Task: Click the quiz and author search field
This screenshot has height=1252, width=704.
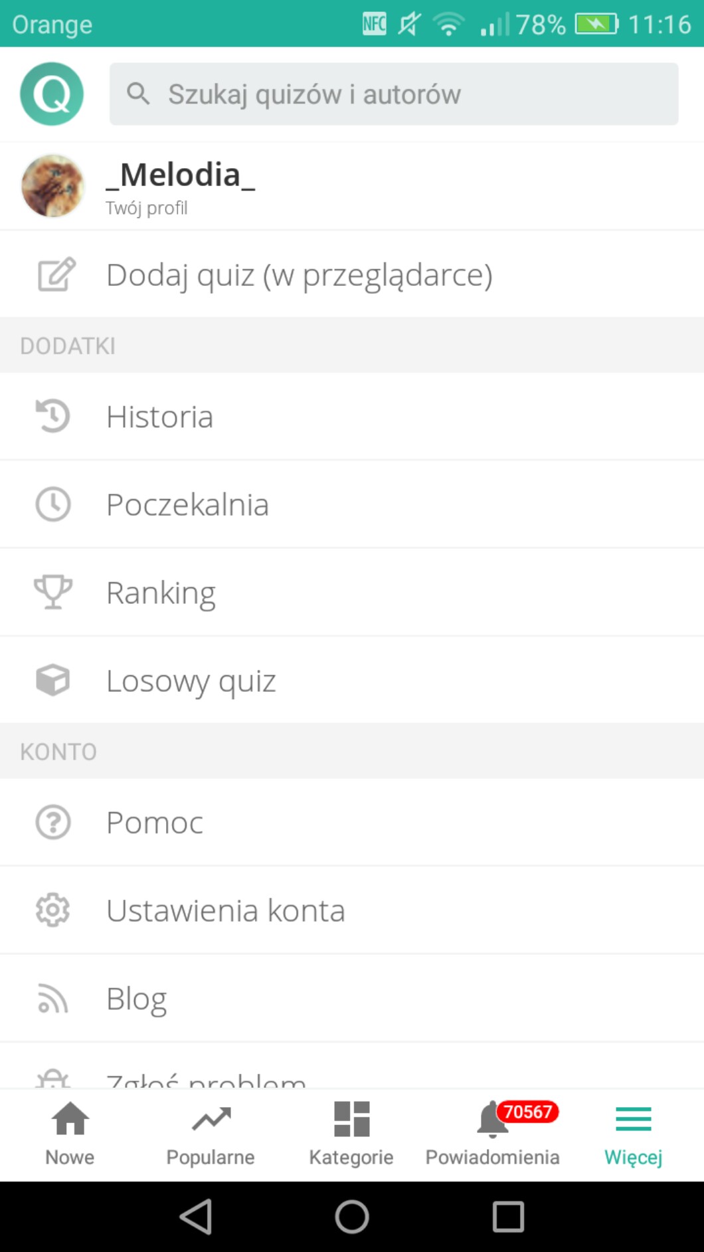Action: tap(394, 94)
